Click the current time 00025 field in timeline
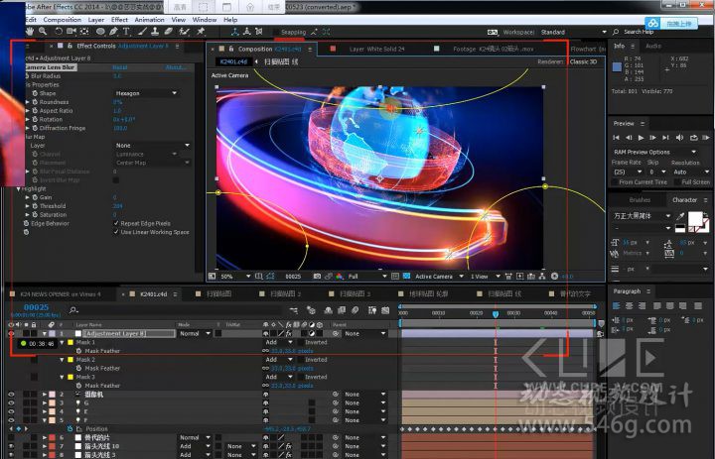The height and width of the screenshot is (459, 715). coord(36,307)
